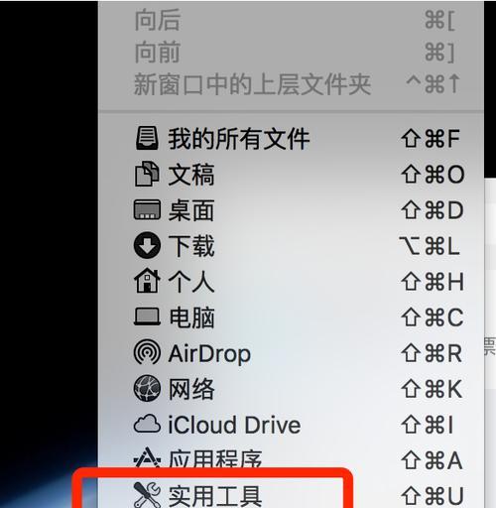This screenshot has width=496, height=508.
Task: Click the 实用工具 wrench and screwdriver icon
Action: 147,495
